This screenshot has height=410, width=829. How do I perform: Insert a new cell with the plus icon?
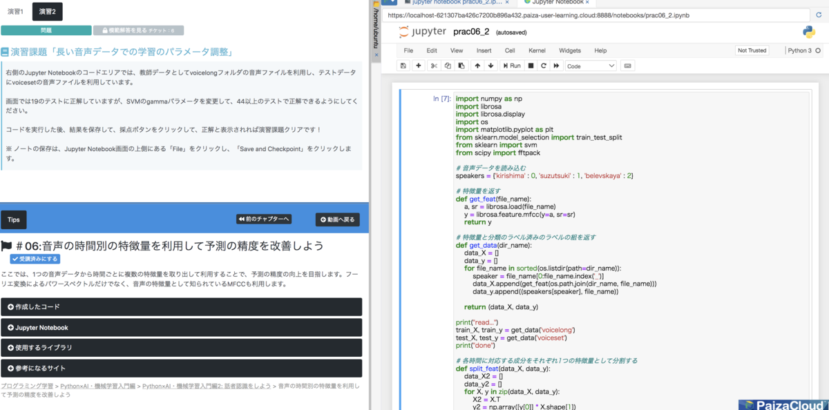[419, 66]
